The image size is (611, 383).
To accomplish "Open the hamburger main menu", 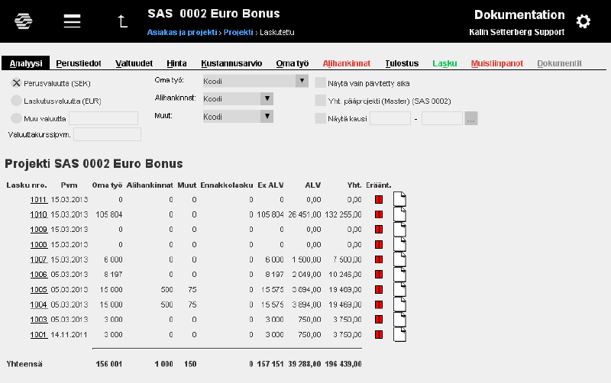I will (x=72, y=21).
